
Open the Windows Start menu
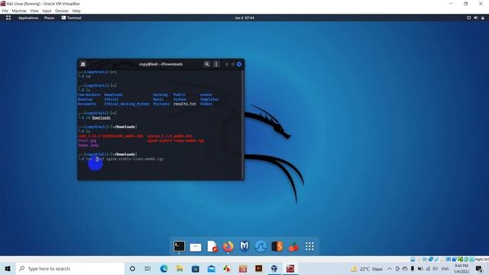tap(8, 268)
